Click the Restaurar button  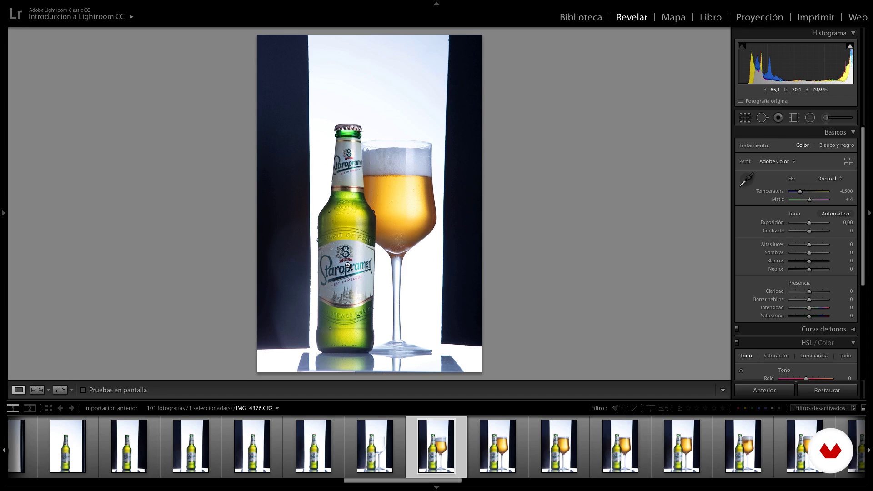[x=827, y=390]
